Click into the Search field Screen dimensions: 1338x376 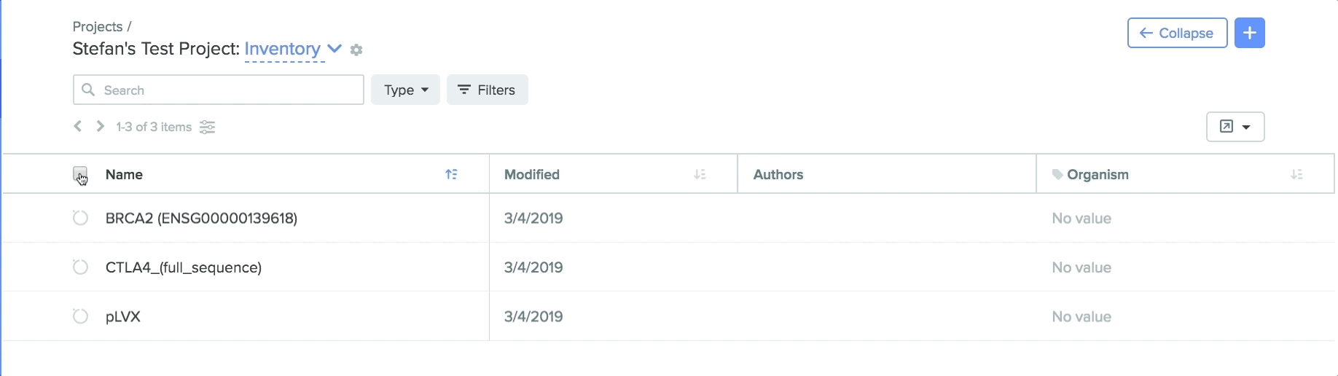219,90
